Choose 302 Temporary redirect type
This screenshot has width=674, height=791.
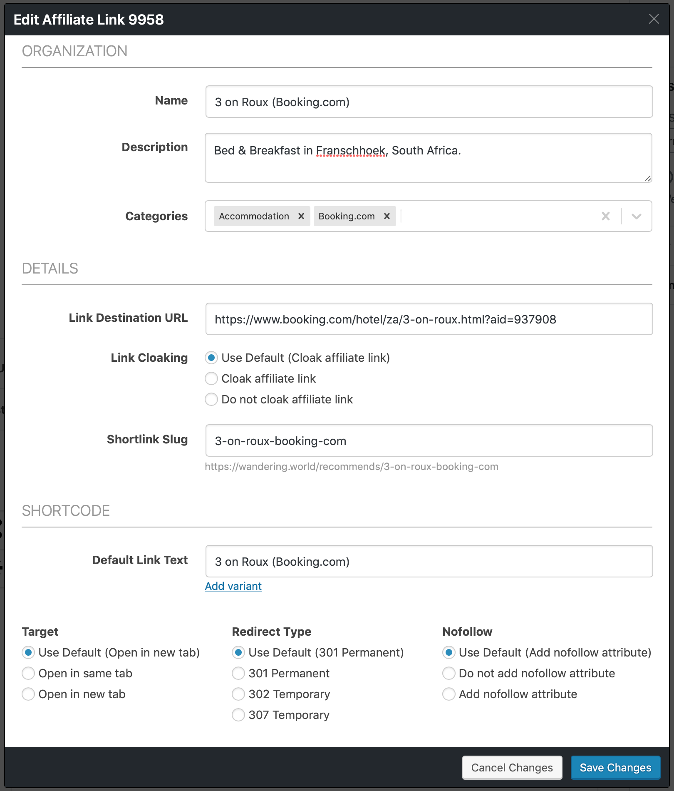(238, 694)
